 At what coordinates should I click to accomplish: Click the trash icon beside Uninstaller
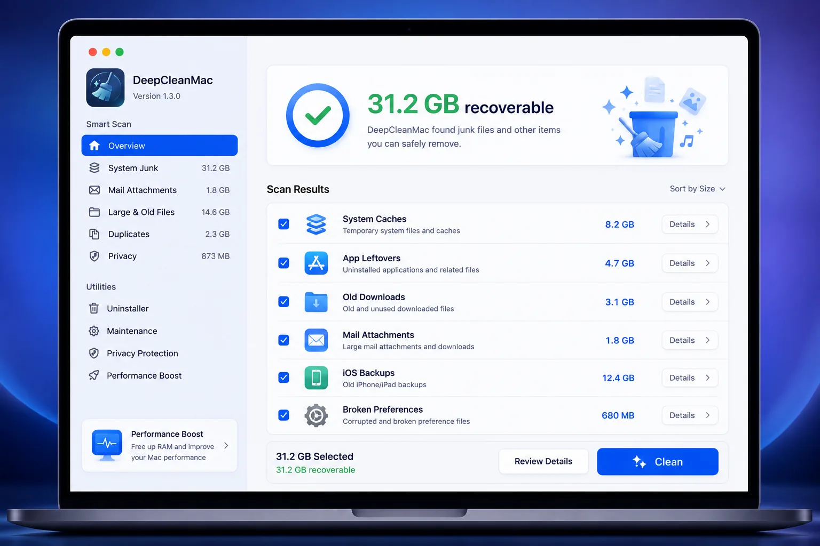point(94,308)
